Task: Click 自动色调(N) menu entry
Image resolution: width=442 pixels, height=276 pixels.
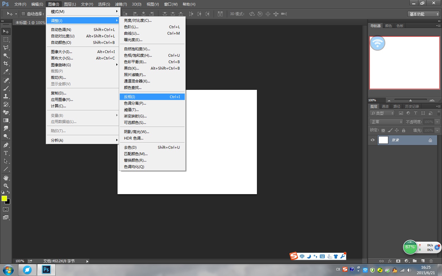Action: click(x=82, y=30)
